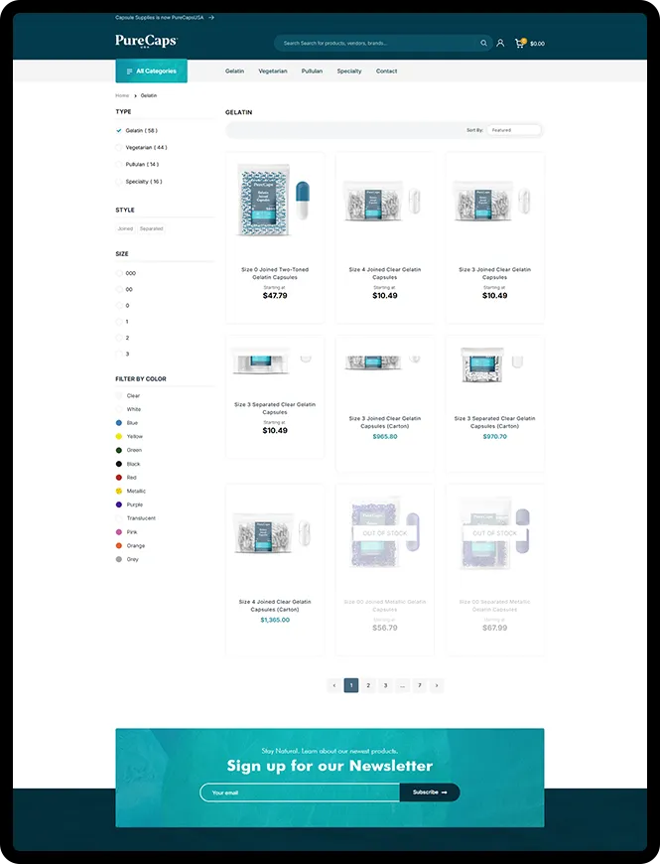The width and height of the screenshot is (660, 864).
Task: Select size 000 filter
Action: click(119, 273)
